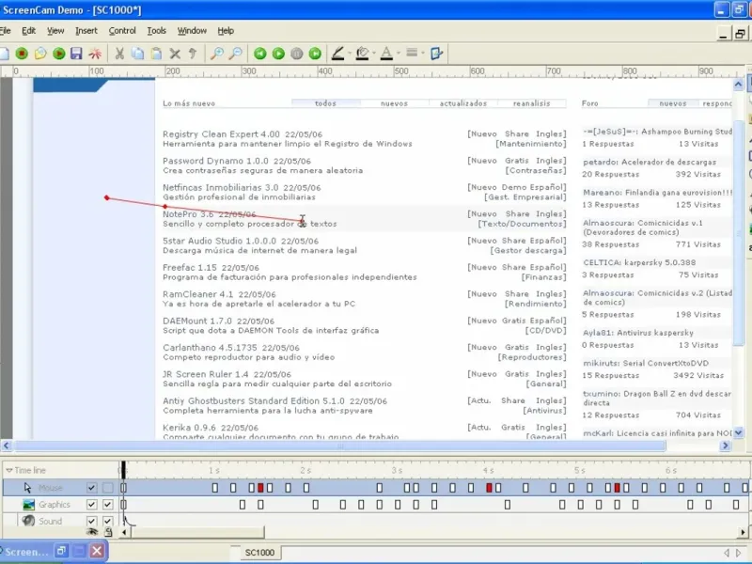
Task: Click the Password Dynamo 1.0.0 link
Action: tap(215, 161)
